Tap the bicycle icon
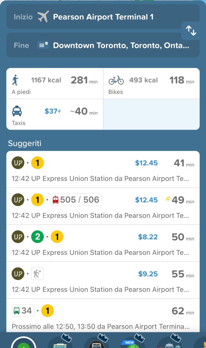The width and height of the screenshot is (206, 348). point(116,80)
